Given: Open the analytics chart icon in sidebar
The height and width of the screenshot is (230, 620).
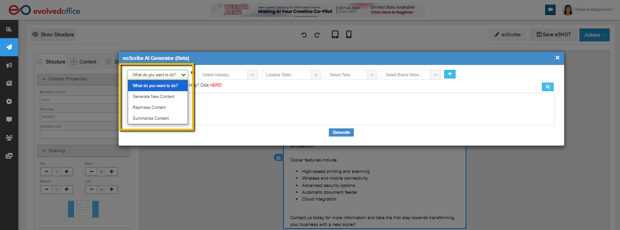Looking at the screenshot, I should click(x=9, y=29).
